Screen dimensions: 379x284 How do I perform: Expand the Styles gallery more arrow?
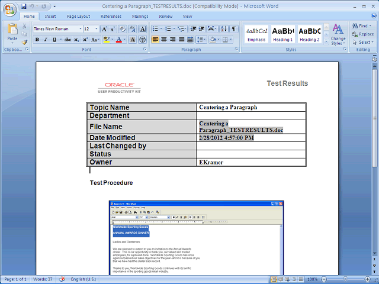(326, 41)
